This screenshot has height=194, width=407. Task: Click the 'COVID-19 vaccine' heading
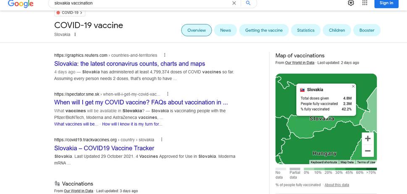[89, 26]
